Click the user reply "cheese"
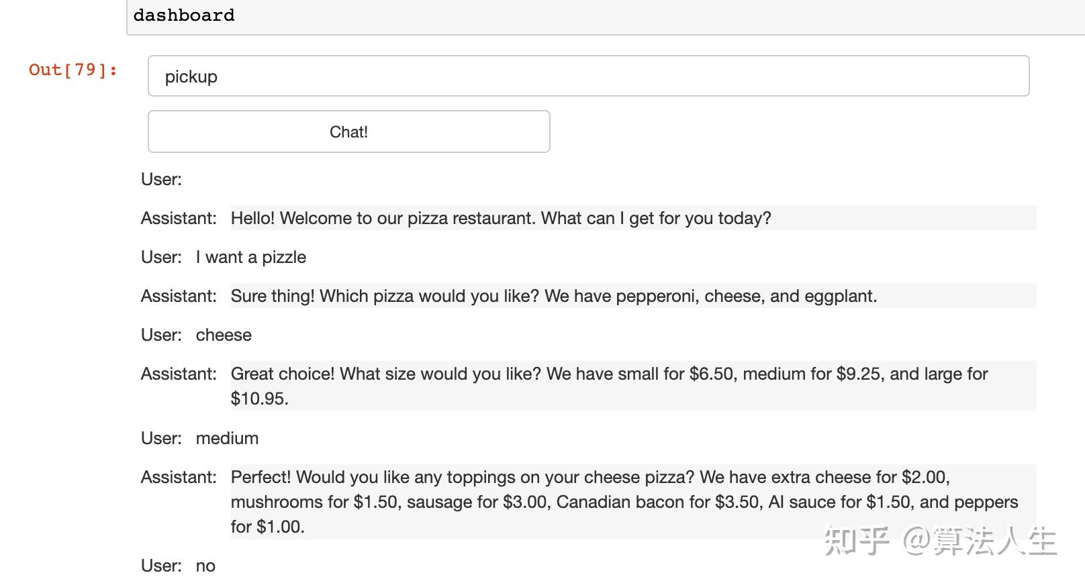 coord(224,335)
